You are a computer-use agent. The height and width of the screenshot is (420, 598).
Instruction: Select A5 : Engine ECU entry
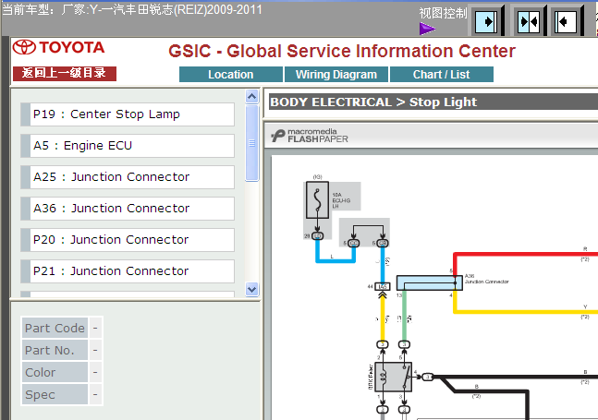[x=128, y=146]
